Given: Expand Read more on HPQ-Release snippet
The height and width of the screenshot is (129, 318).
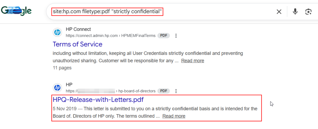Looking at the screenshot, I should point(174,116).
